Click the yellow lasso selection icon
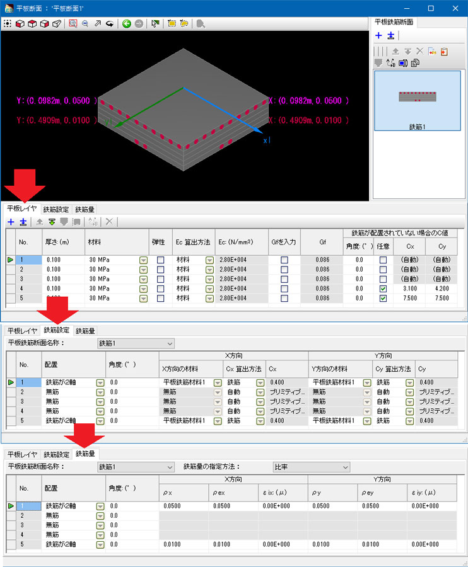 click(x=184, y=24)
